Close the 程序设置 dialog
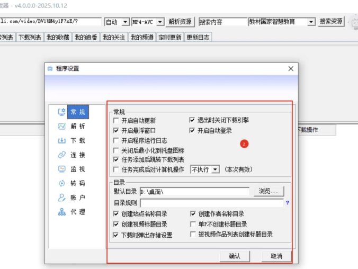The image size is (358, 269). 291,68
